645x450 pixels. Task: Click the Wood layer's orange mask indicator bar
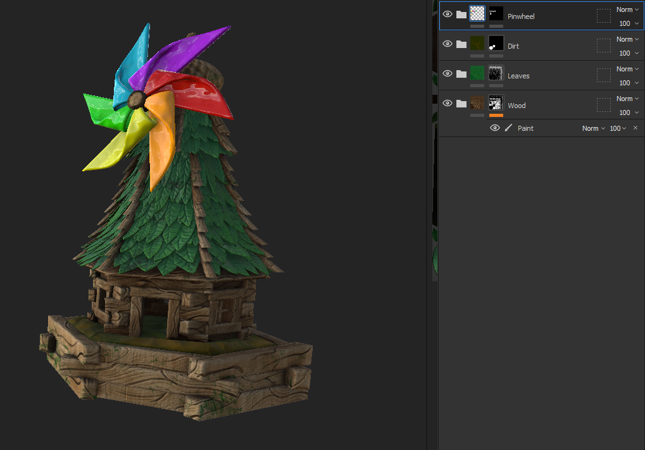point(496,116)
